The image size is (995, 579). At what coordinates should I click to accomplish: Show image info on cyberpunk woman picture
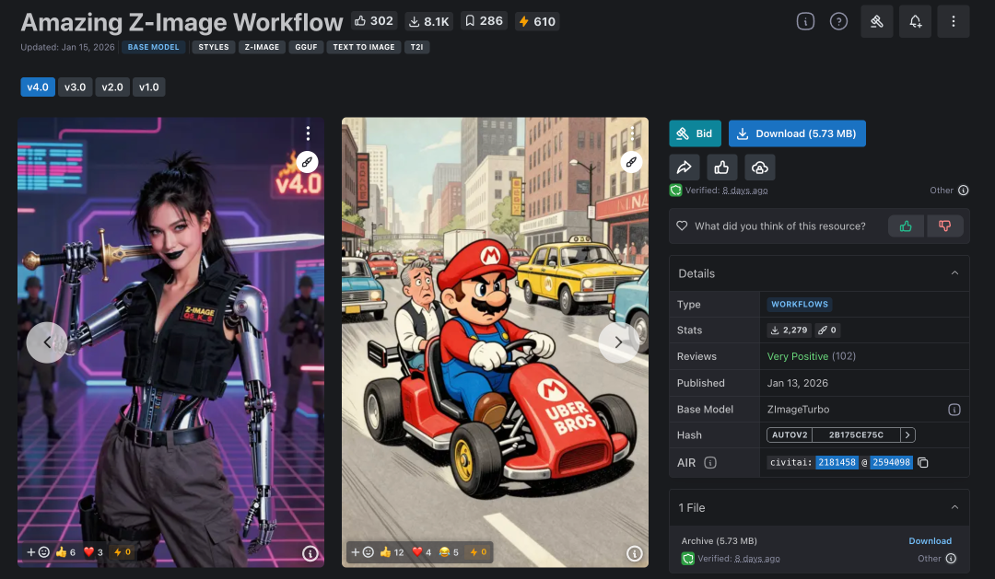(310, 553)
